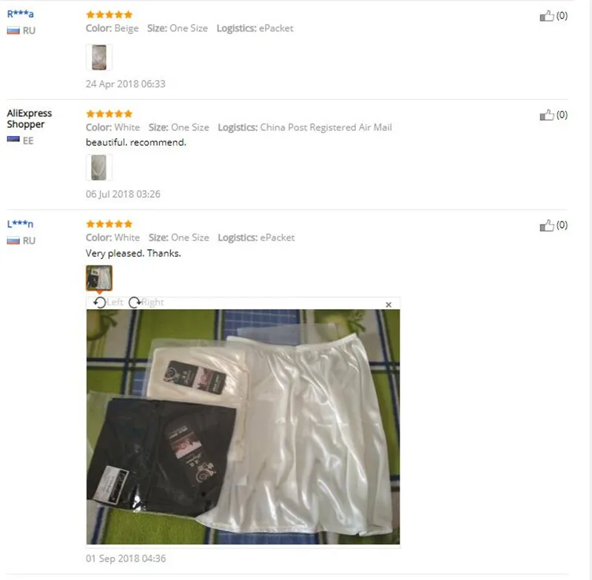This screenshot has width=592, height=580.
Task: Click thumbs-up icon on R***a's review
Action: click(547, 16)
